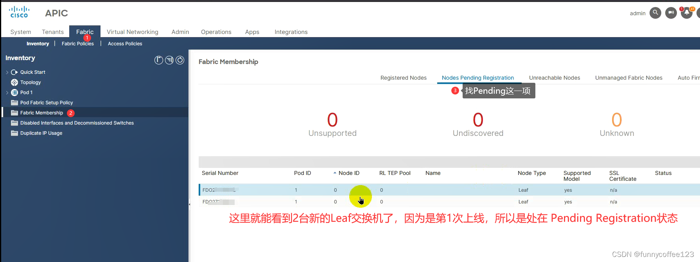This screenshot has width=700, height=262.
Task: Expand the Pod 1 tree node
Action: point(7,93)
